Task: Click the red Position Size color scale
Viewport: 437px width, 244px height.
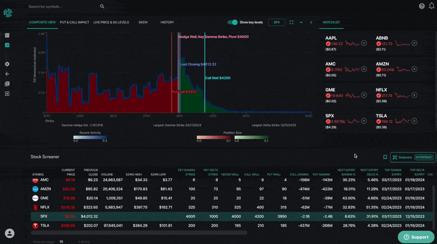Action: (x=214, y=137)
